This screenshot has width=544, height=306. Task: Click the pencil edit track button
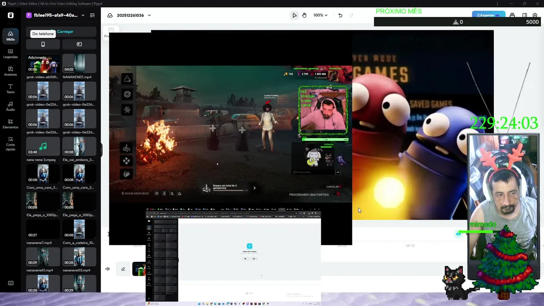(123, 269)
